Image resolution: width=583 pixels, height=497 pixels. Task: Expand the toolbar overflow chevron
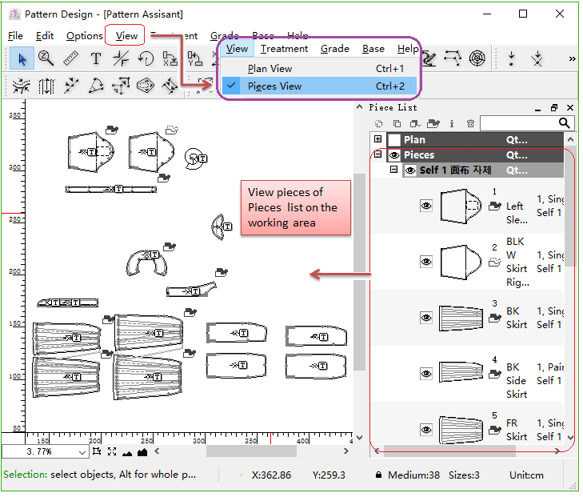(572, 58)
